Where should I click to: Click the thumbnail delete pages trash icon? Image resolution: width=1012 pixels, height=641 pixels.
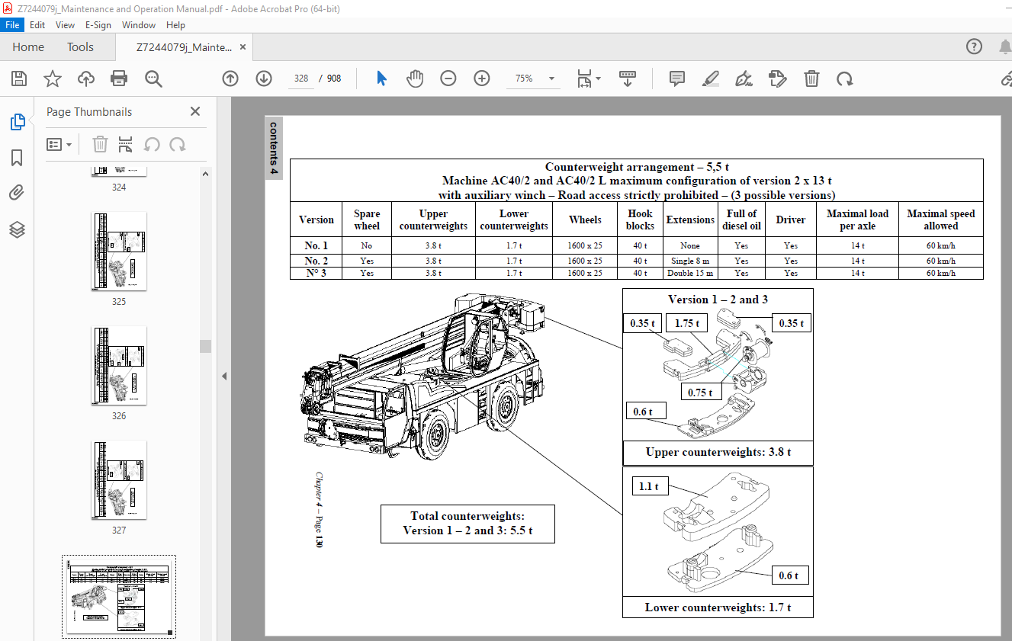100,144
